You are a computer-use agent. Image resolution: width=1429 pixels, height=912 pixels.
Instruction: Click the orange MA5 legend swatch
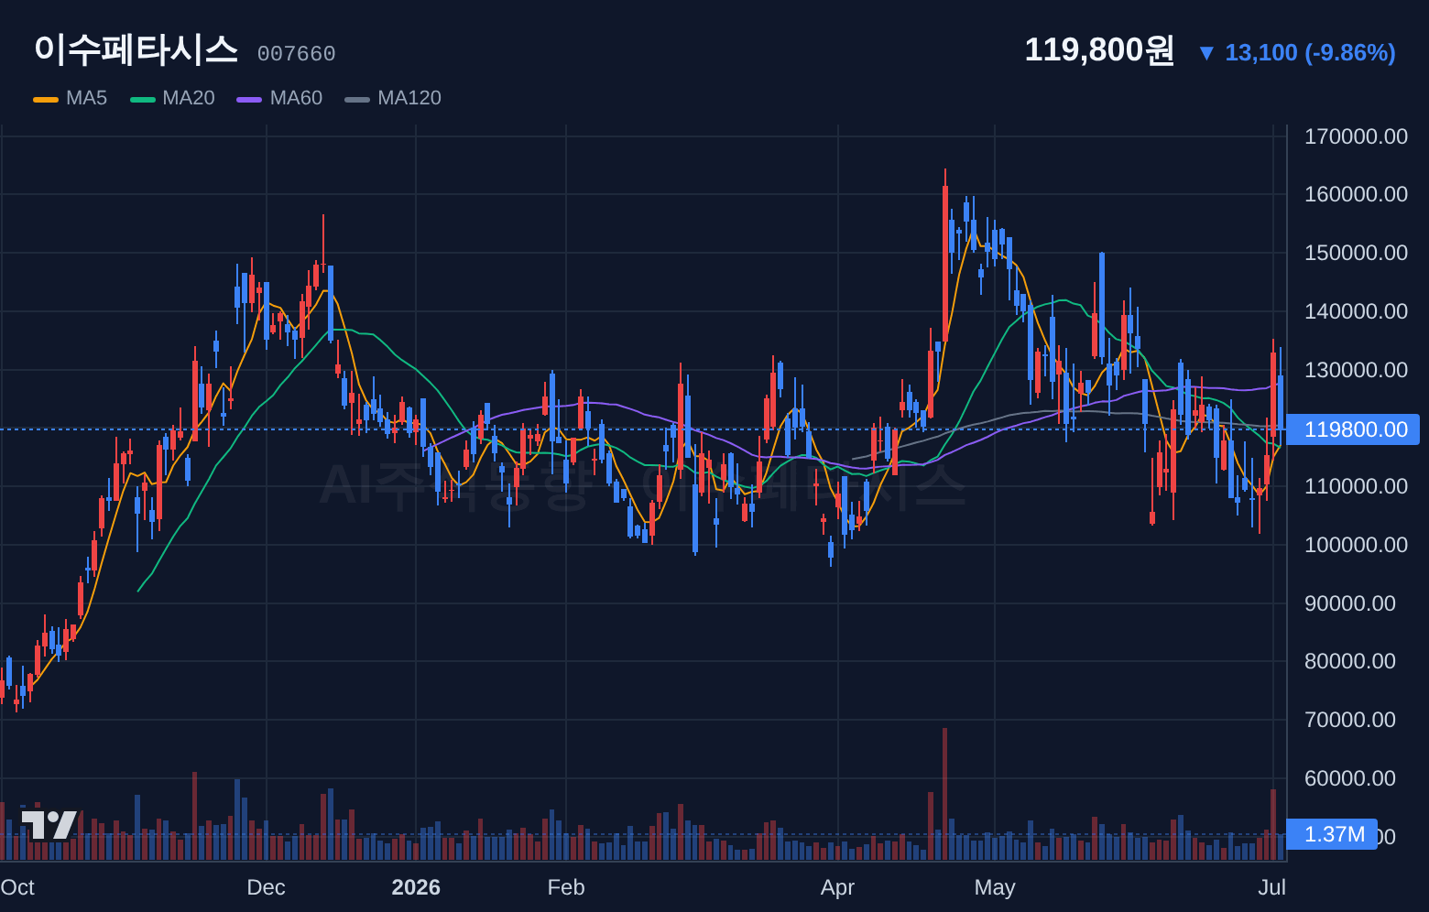(46, 99)
